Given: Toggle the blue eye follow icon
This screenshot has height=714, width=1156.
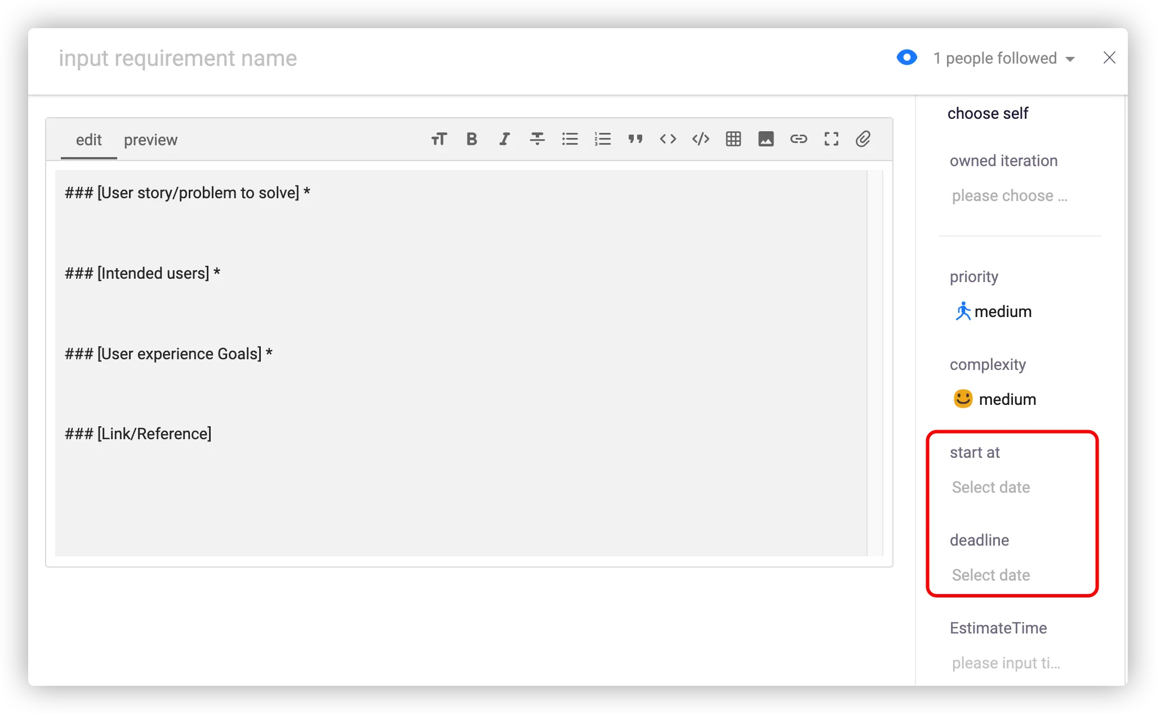Looking at the screenshot, I should [906, 57].
